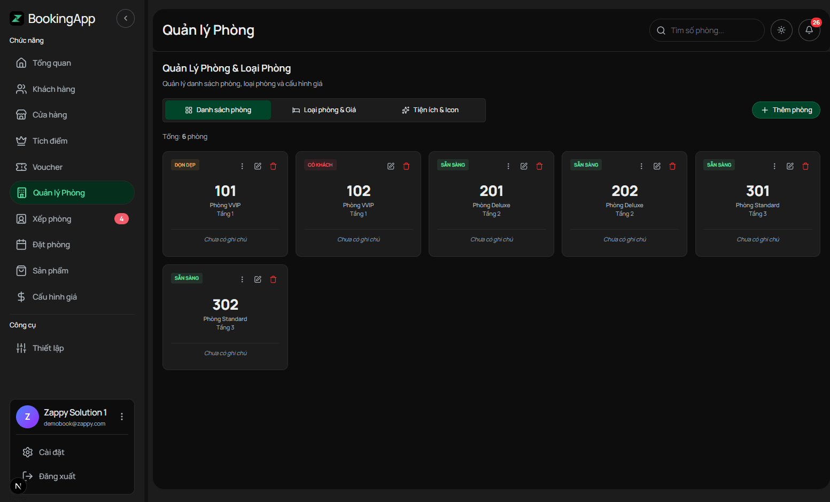830x502 pixels.
Task: Open the Voucher page in the sidebar
Action: [x=48, y=167]
